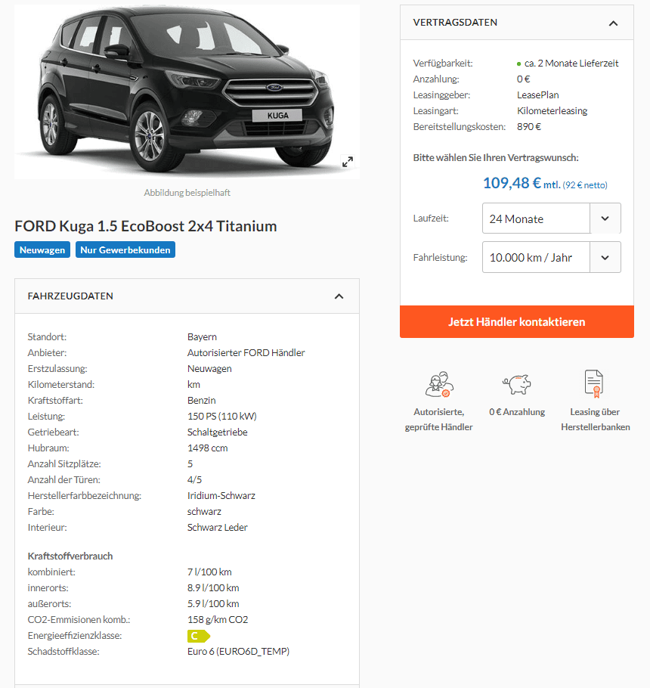
Task: Click the piggy bank 0 € Anzahlung icon
Action: [517, 384]
